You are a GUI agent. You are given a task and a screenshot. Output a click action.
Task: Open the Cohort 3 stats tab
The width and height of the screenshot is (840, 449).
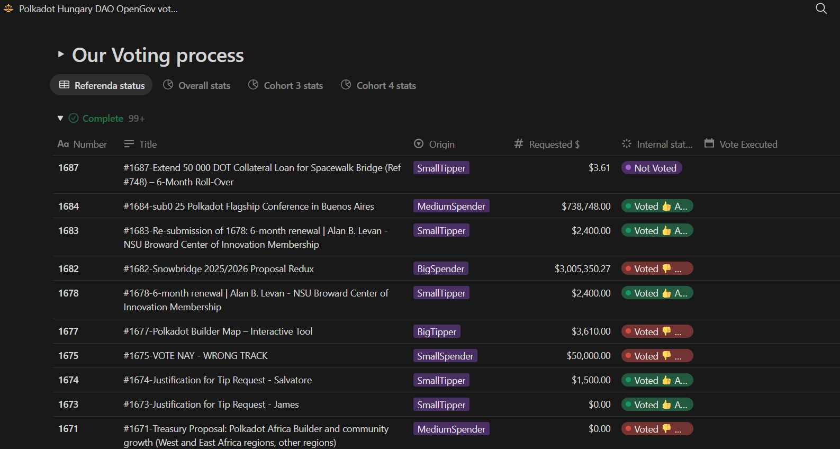285,85
